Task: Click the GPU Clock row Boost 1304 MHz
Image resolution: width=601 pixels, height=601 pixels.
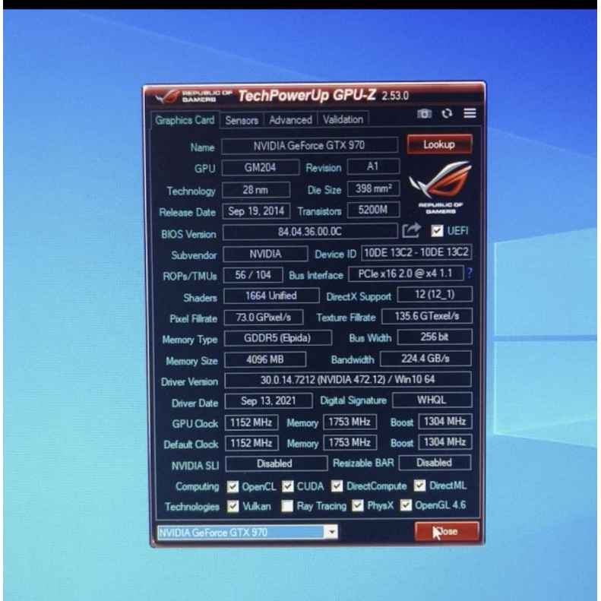Action: click(444, 421)
